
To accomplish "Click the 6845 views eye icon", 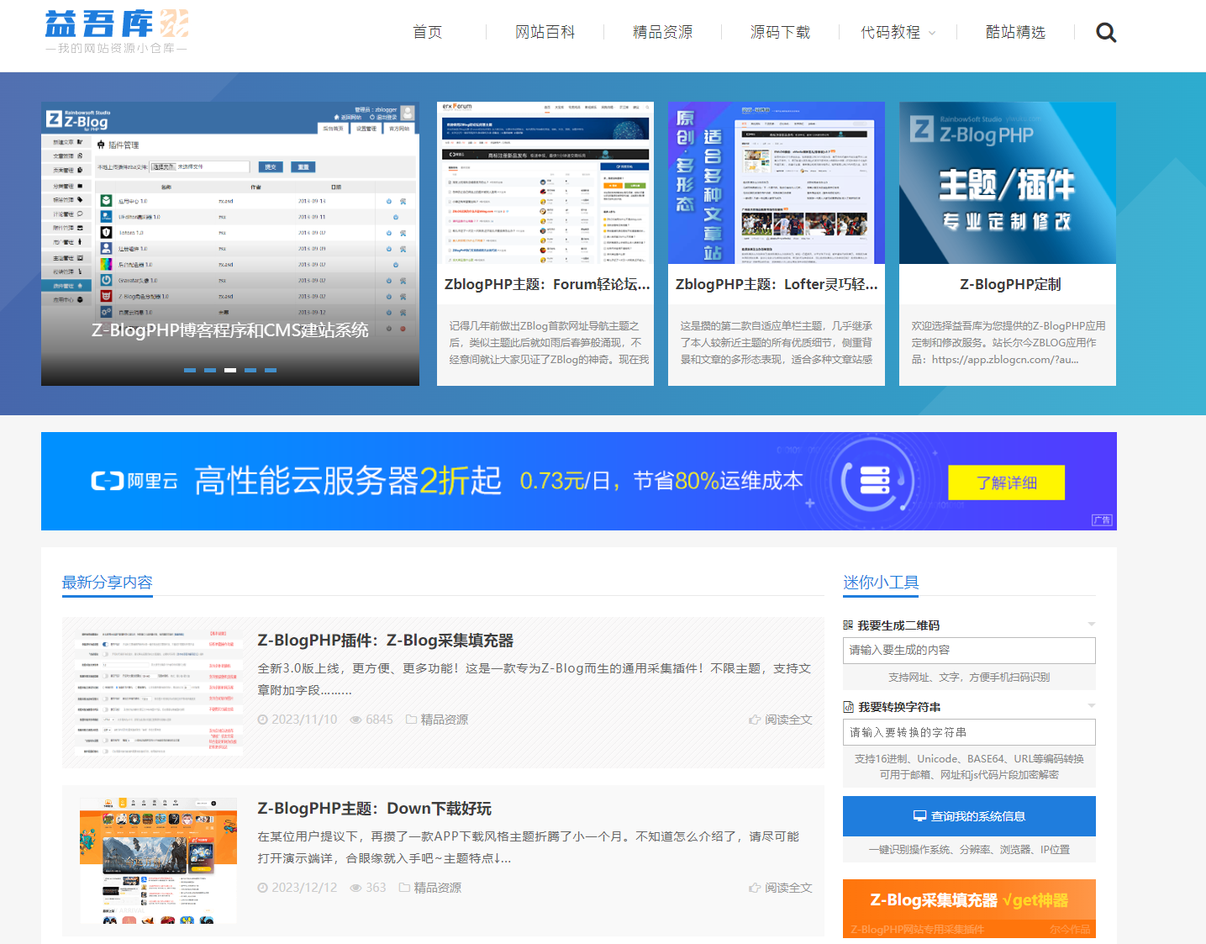I will tap(356, 720).
